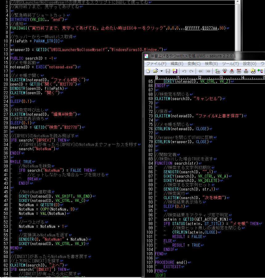Open the 変換(C) menu
Screen dimensions: 265x278
pyautogui.click(x=194, y=64)
